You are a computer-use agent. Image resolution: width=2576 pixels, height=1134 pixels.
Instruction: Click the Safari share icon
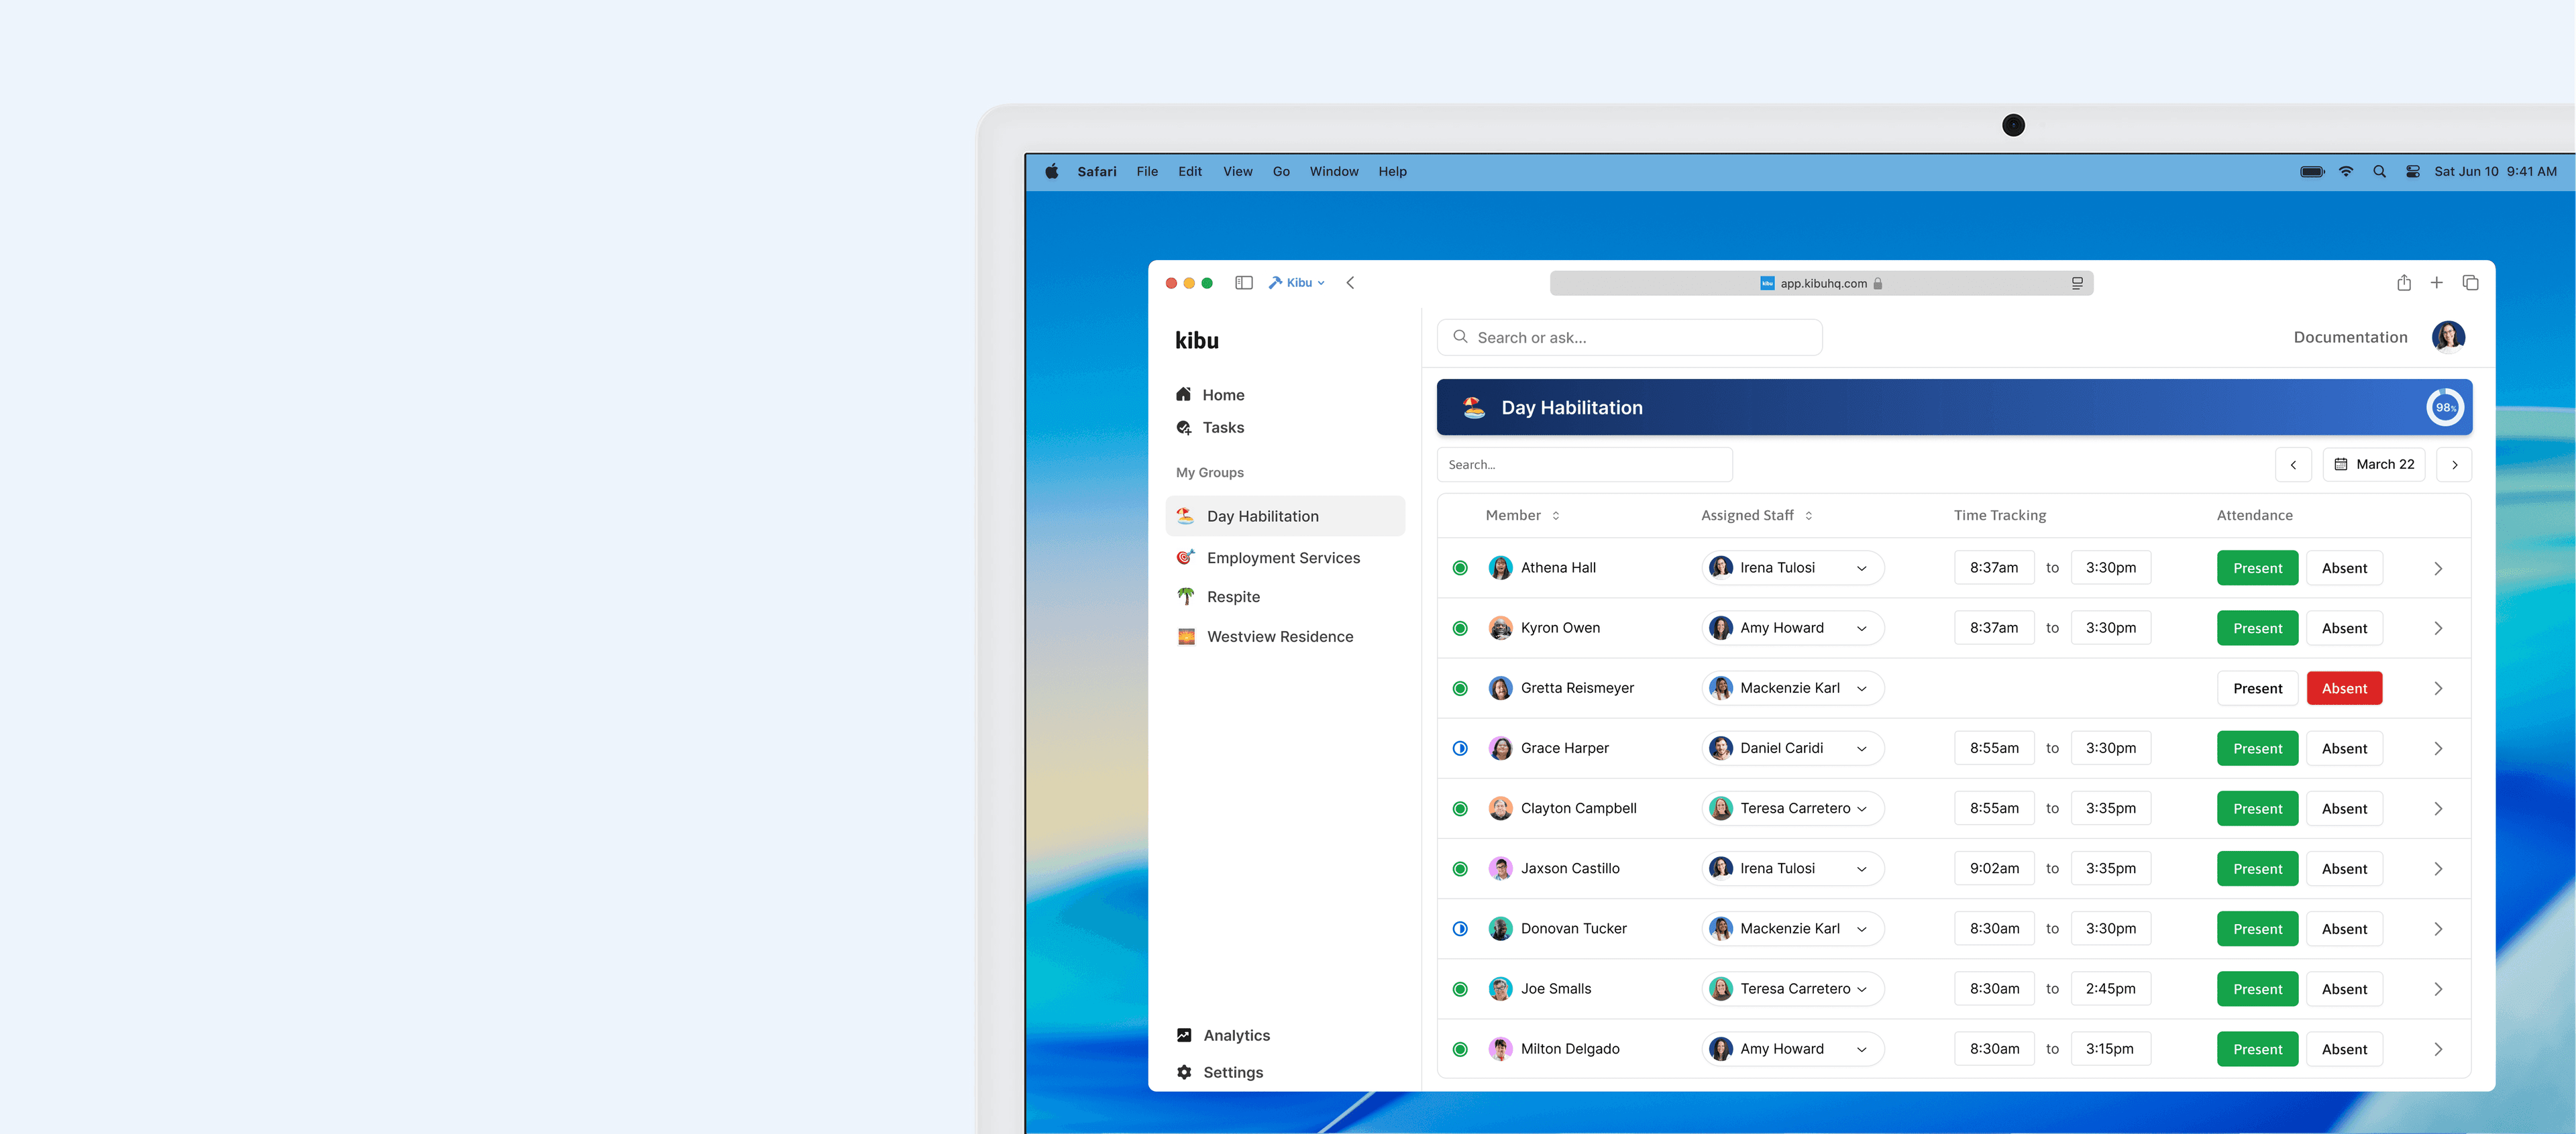[2404, 283]
